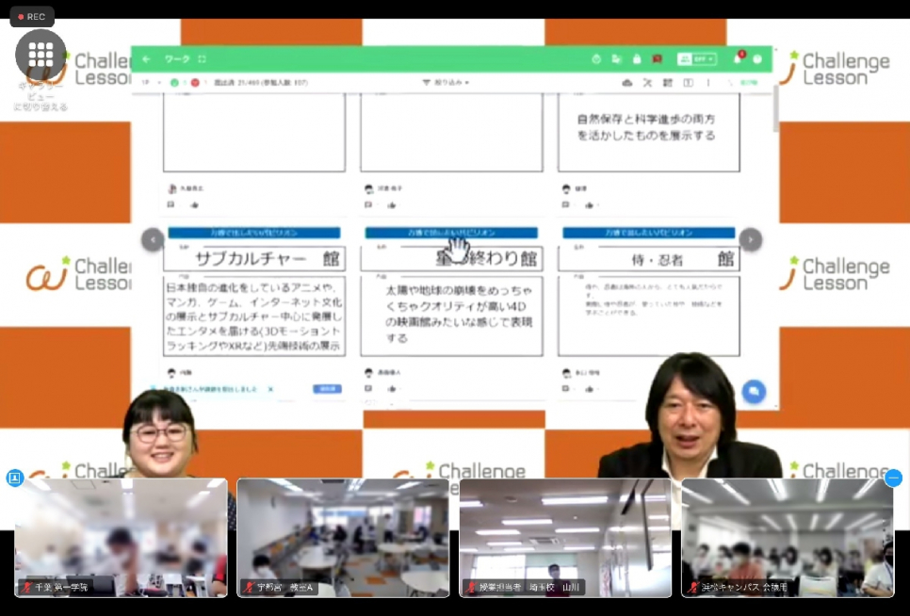
Task: Click author avatar under サブカルチャー館 card
Action: [x=171, y=372]
